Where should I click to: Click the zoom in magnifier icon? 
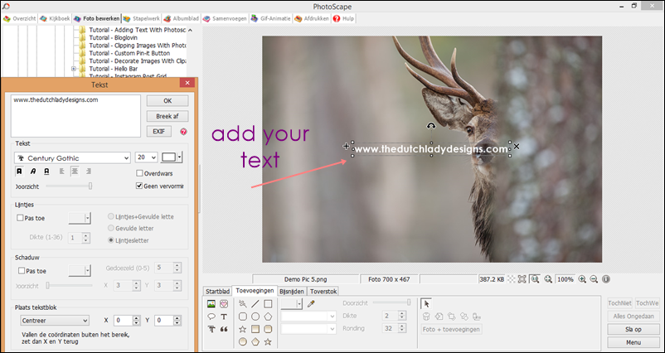point(582,279)
